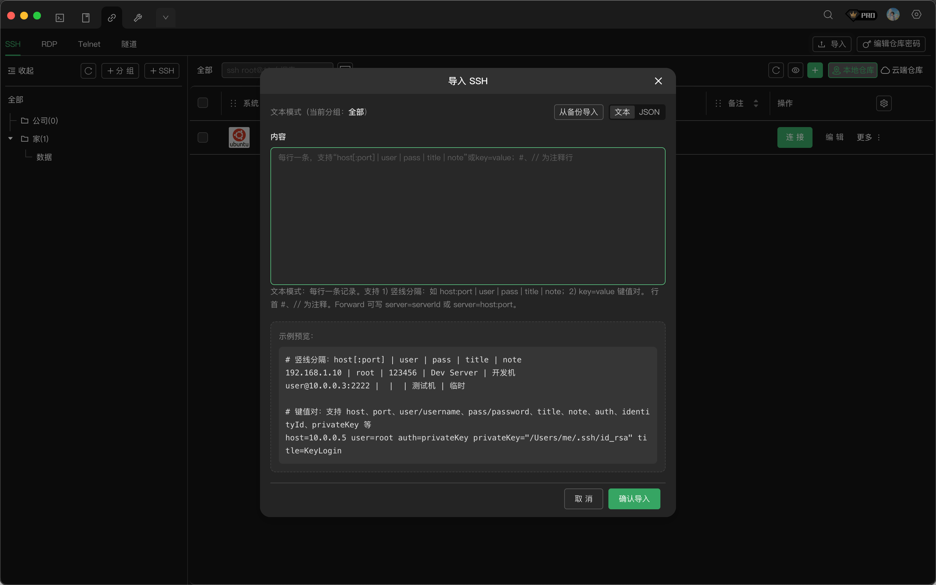
Task: Check the ubuntu row checkbox
Action: (203, 137)
